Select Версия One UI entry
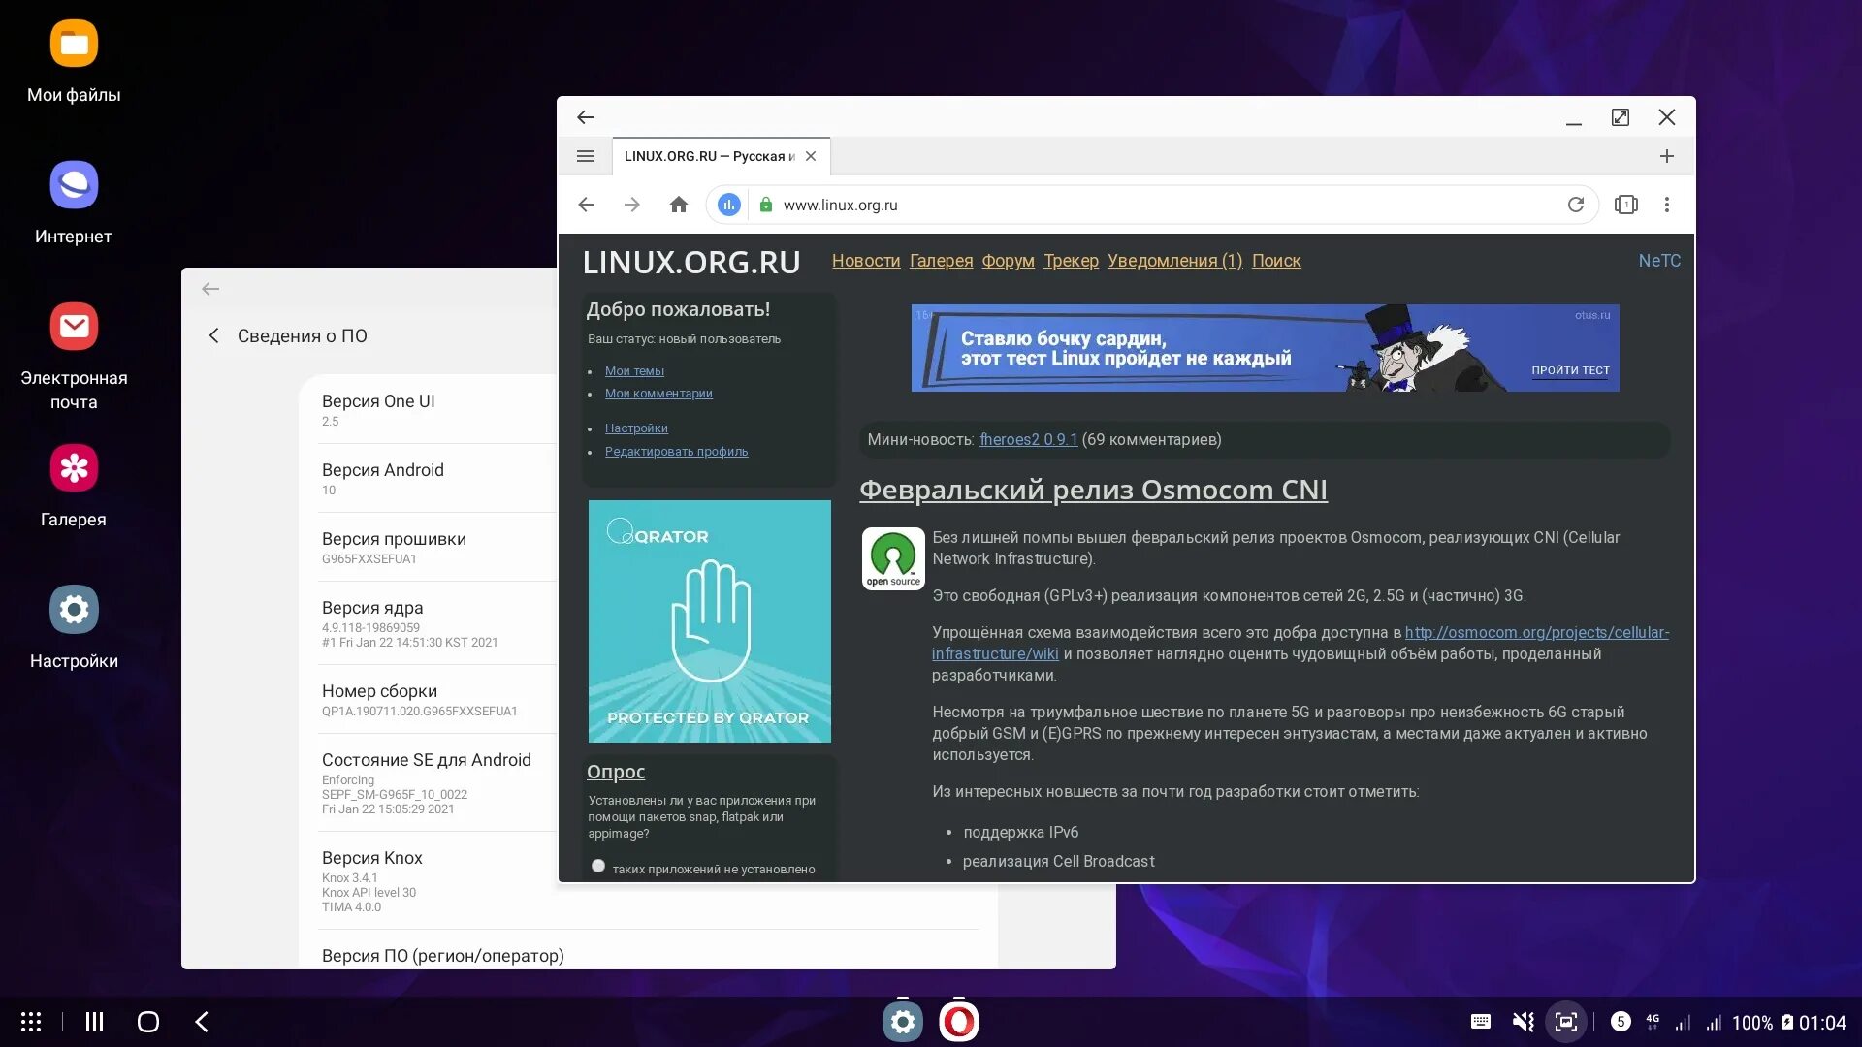This screenshot has width=1862, height=1047. 436,409
